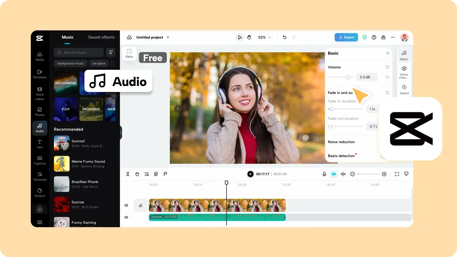The height and width of the screenshot is (257, 457).
Task: Open the 52% zoom level dropdown
Action: pos(264,37)
